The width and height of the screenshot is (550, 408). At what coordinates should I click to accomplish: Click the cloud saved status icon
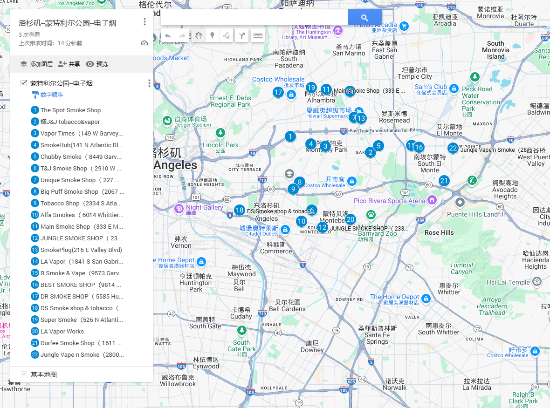tap(144, 43)
